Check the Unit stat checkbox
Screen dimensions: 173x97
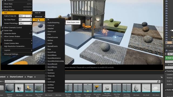[x=46, y=79]
